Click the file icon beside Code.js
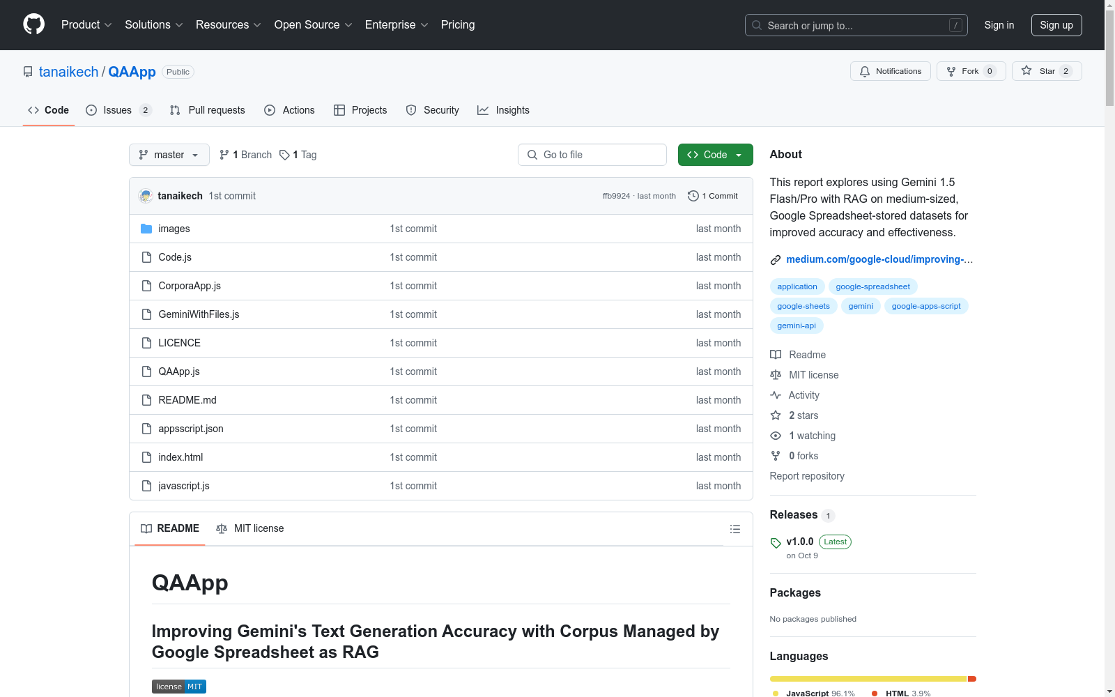This screenshot has width=1115, height=697. pyautogui.click(x=146, y=257)
